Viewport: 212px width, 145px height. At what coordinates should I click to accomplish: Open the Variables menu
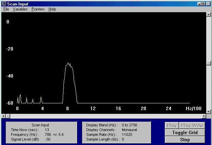[x=20, y=9]
